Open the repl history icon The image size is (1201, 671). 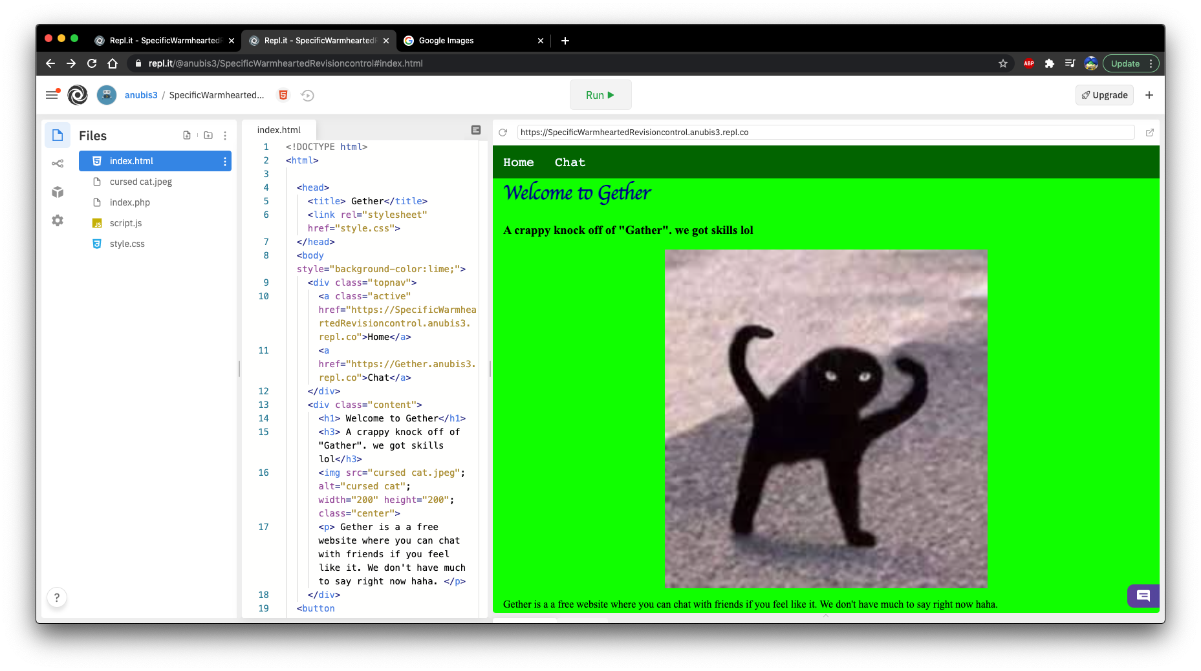[x=308, y=95]
